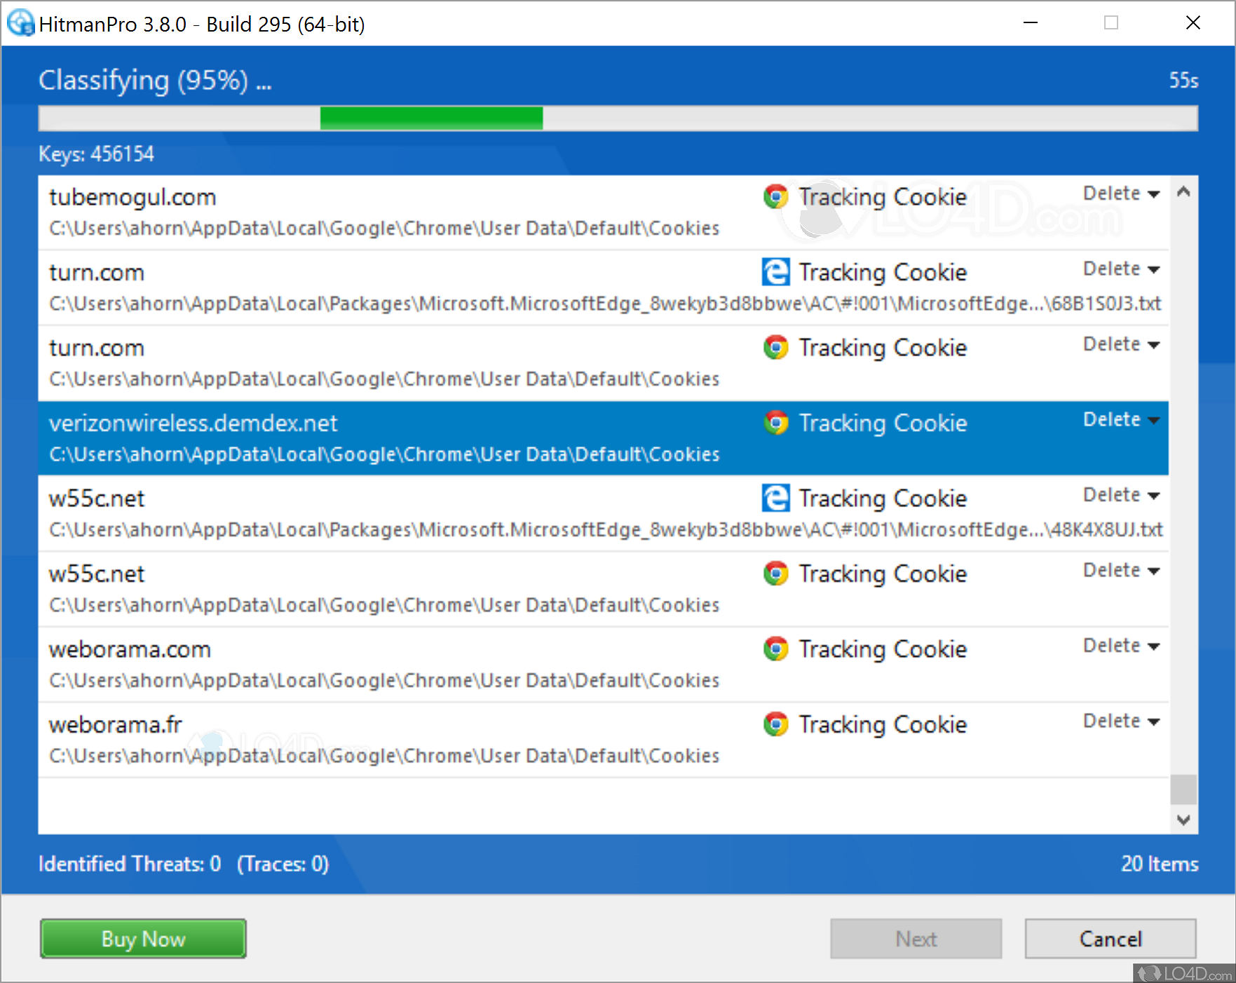Open Delete dropdown for weborama.com
The height and width of the screenshot is (983, 1236).
1121,646
